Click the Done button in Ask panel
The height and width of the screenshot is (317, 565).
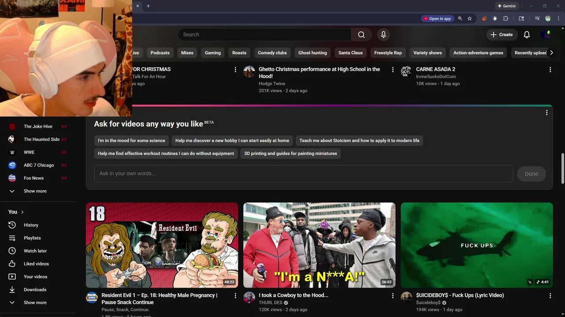tap(531, 174)
